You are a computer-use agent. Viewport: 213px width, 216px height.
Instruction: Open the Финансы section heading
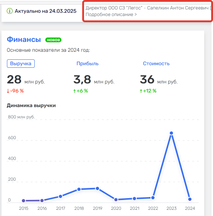click(x=24, y=39)
